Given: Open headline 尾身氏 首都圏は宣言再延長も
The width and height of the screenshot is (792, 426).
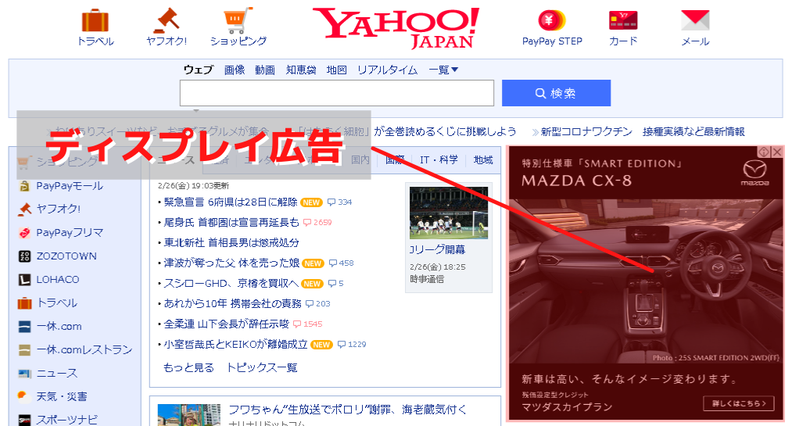Looking at the screenshot, I should pyautogui.click(x=231, y=223).
